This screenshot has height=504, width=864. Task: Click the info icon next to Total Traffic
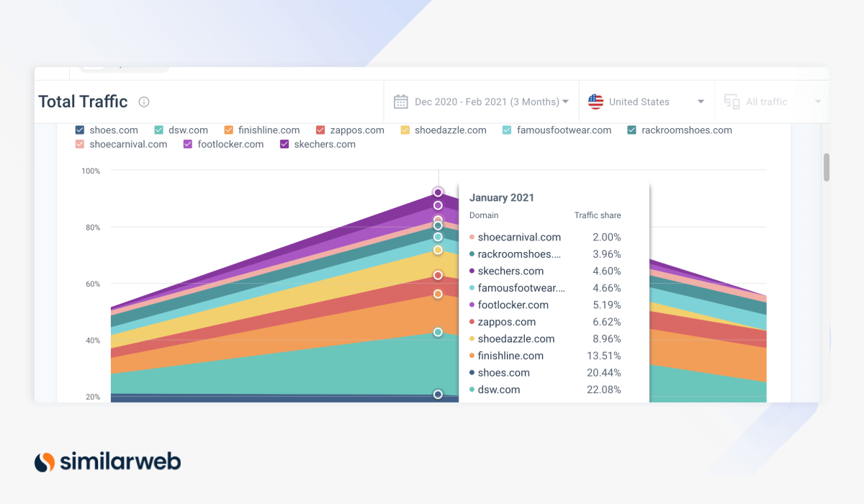[144, 102]
